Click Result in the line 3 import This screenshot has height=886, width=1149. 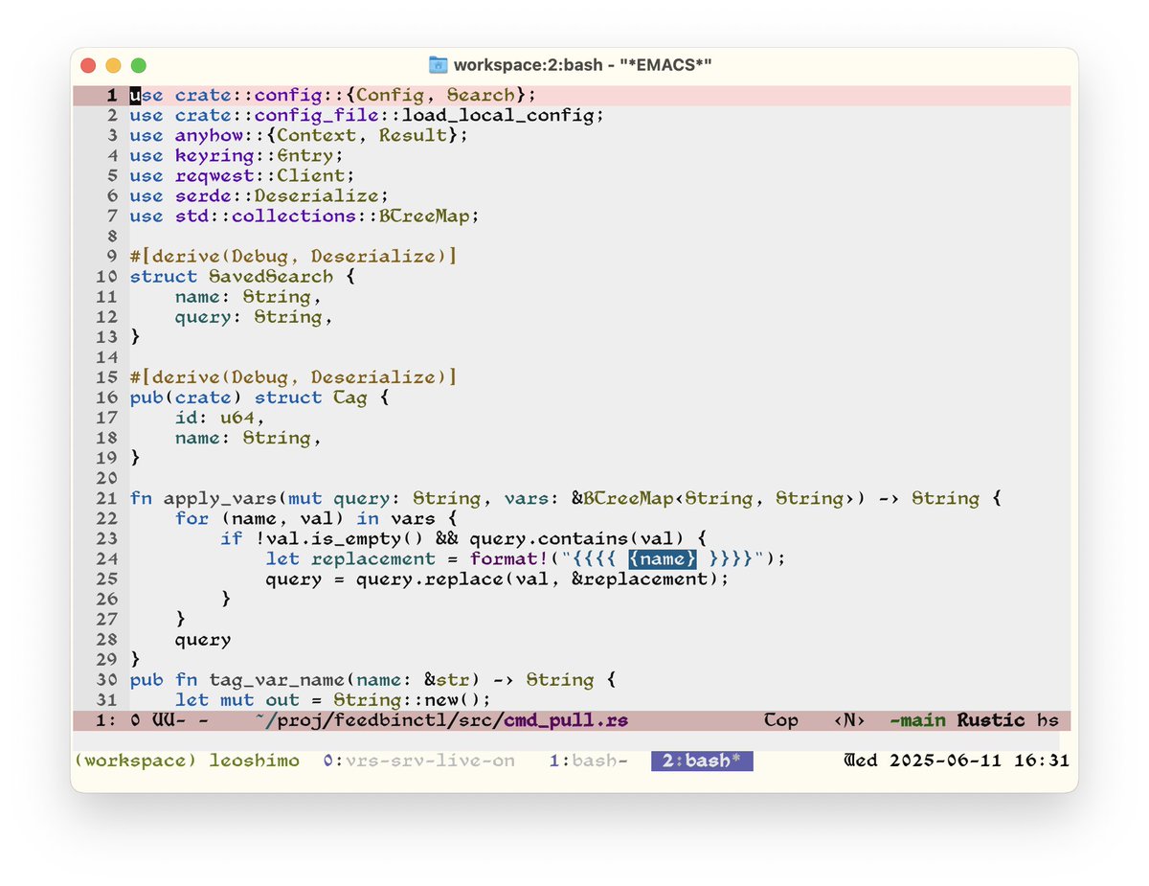tap(413, 135)
